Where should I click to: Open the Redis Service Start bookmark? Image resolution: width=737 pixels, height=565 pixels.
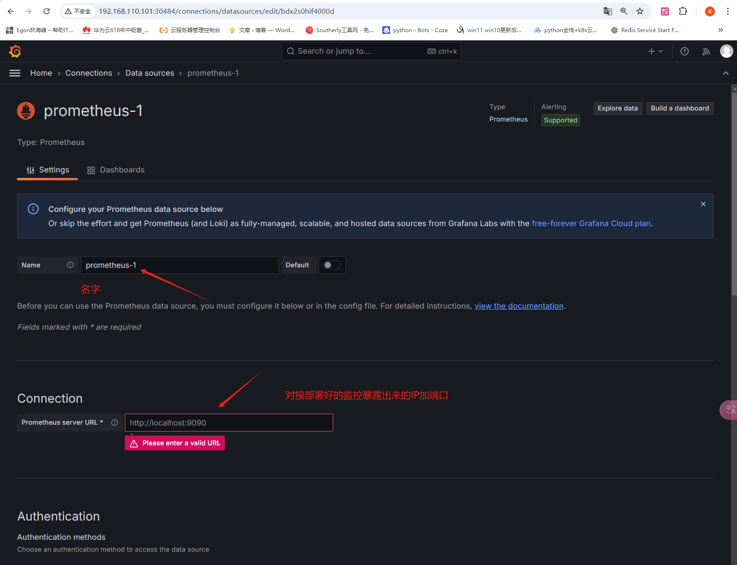coord(645,30)
